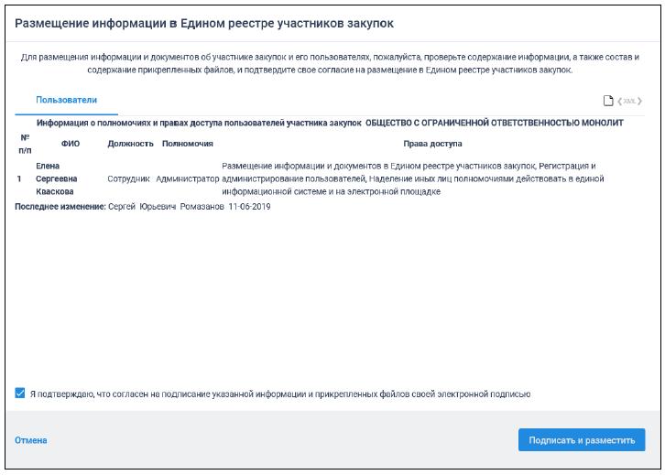The width and height of the screenshot is (665, 475).
Task: Click the document view icon
Action: pyautogui.click(x=605, y=100)
